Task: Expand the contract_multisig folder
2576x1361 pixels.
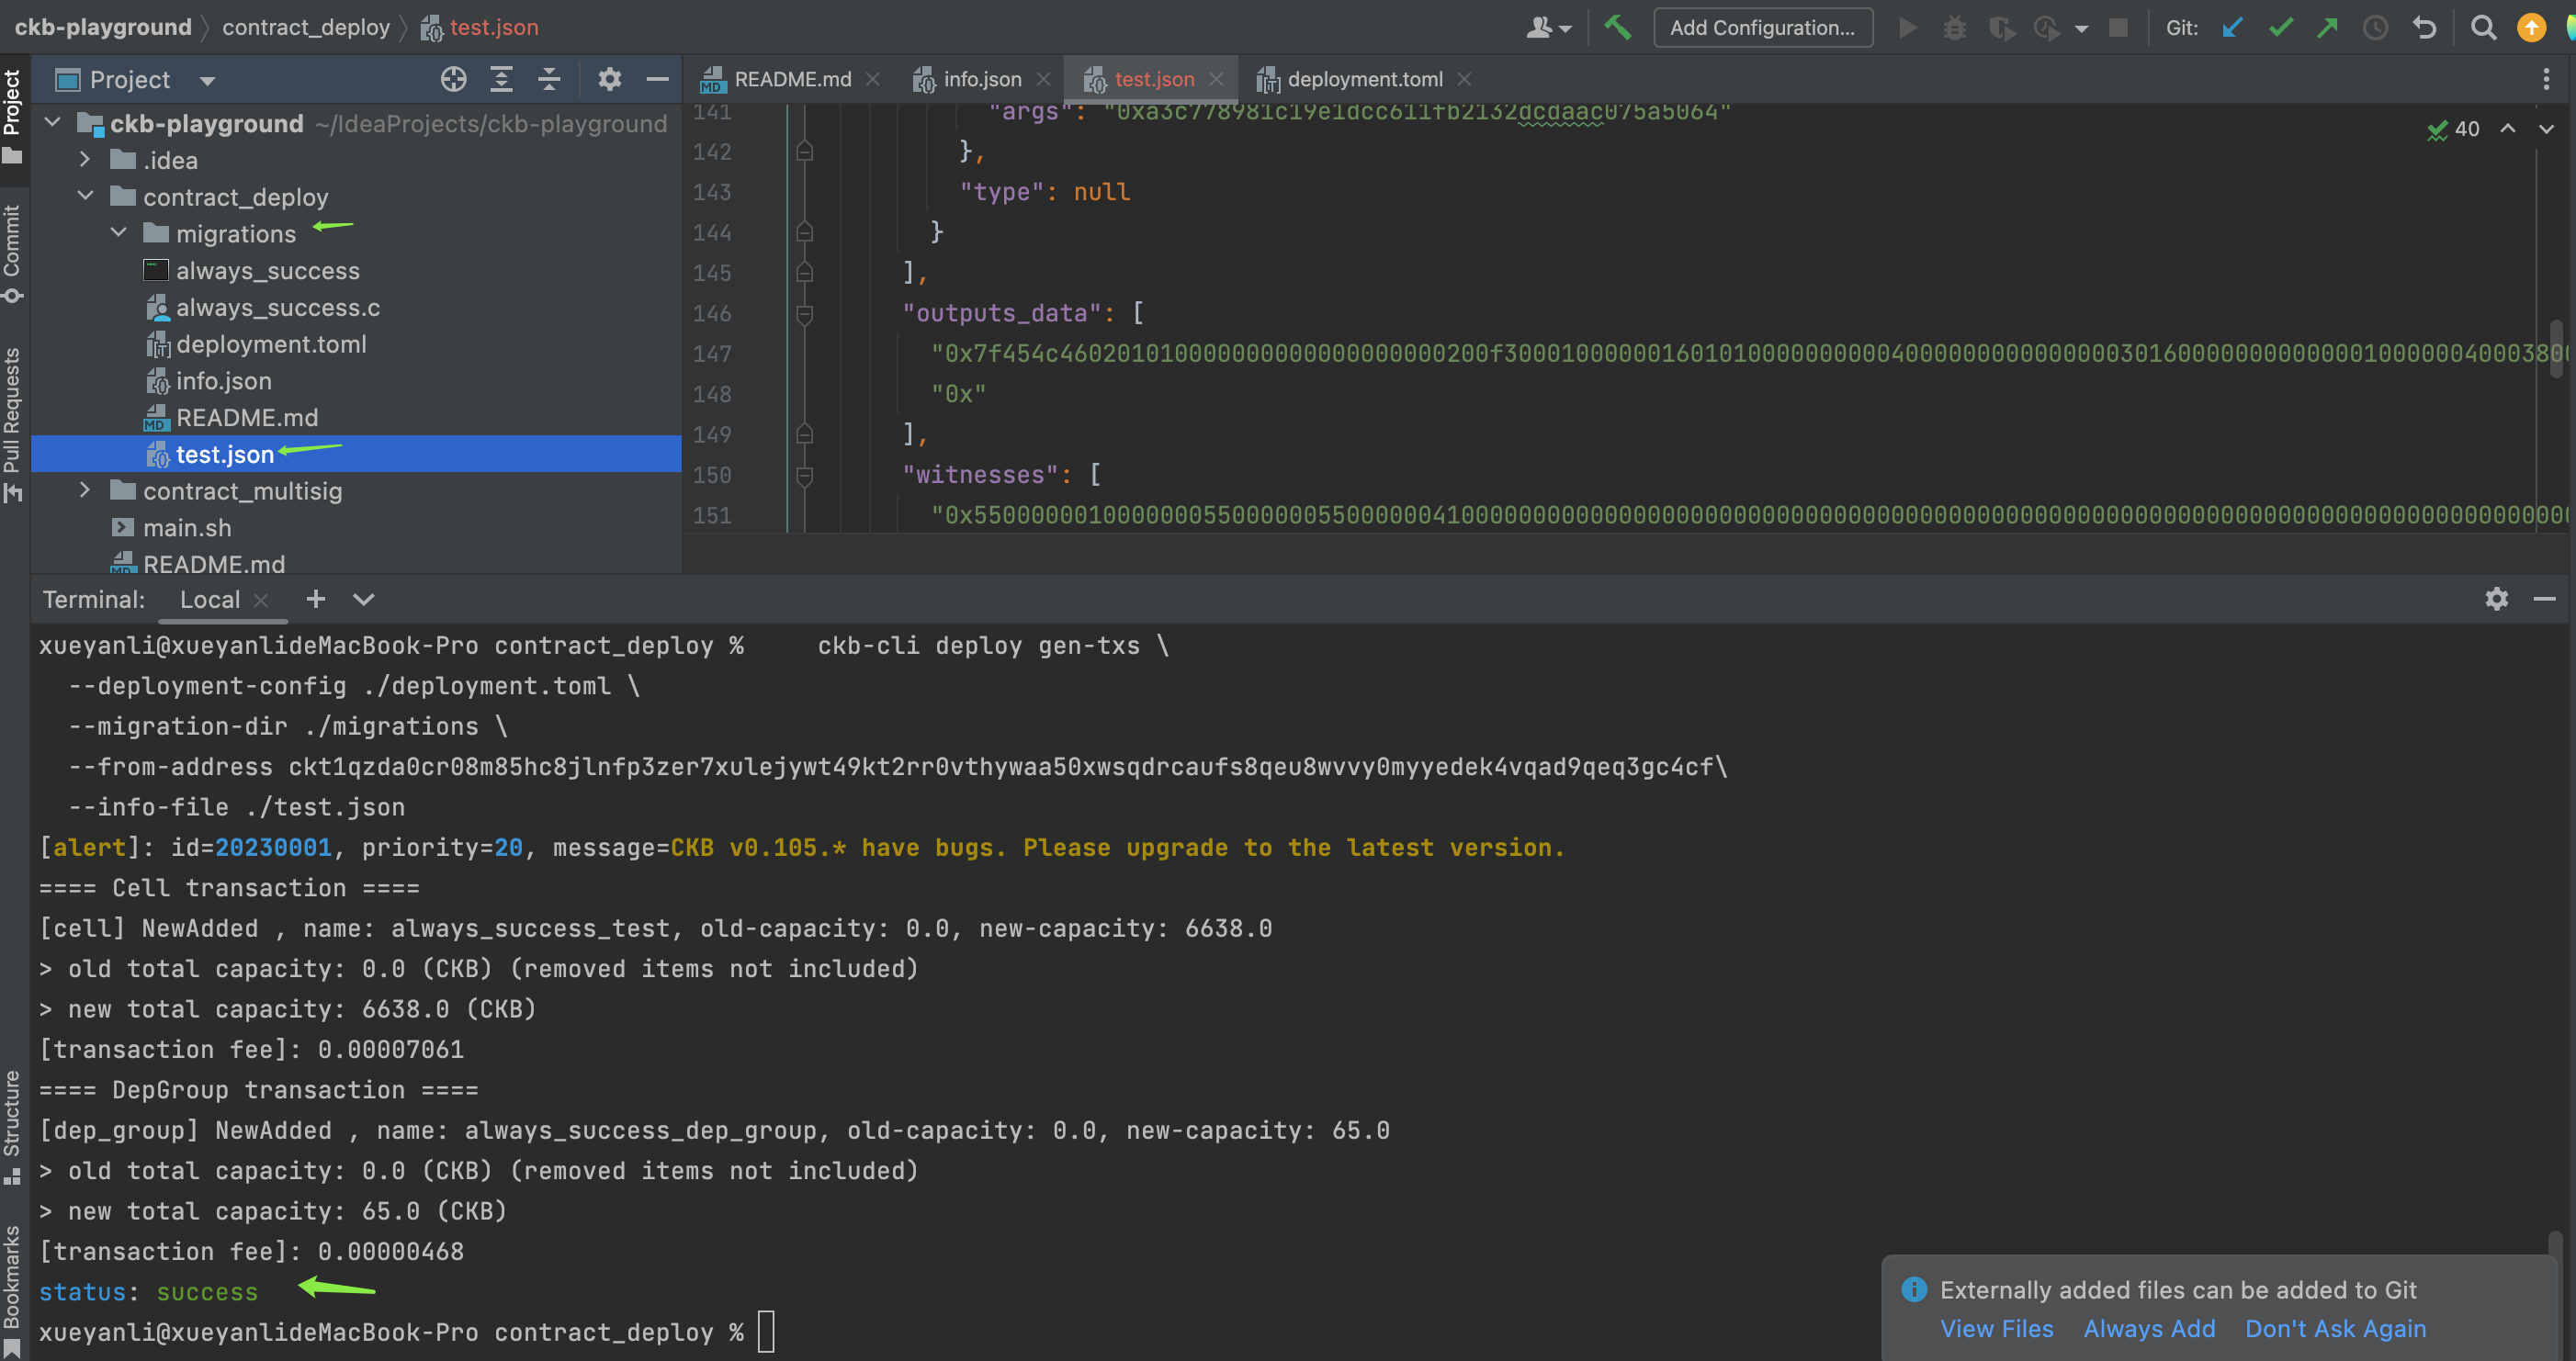Action: (85, 490)
